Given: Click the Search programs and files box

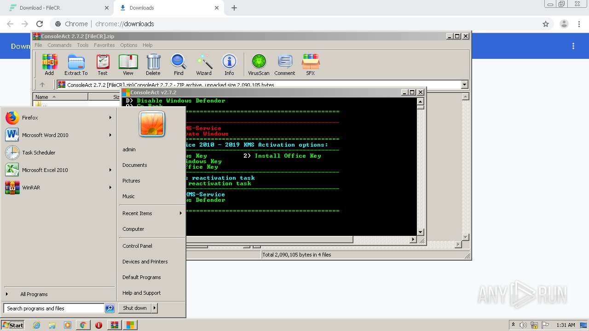Looking at the screenshot, I should tap(54, 308).
